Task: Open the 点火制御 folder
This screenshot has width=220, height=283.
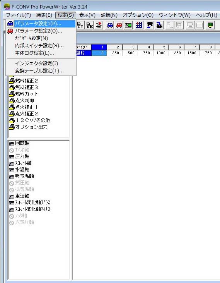Action: 21,101
